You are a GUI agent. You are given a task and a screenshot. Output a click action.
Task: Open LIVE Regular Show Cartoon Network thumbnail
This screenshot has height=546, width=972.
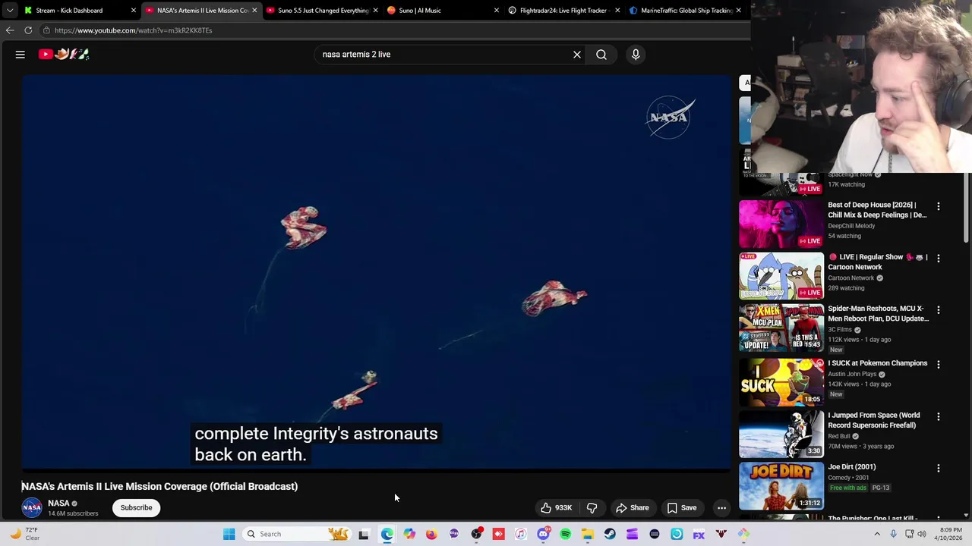tap(781, 276)
